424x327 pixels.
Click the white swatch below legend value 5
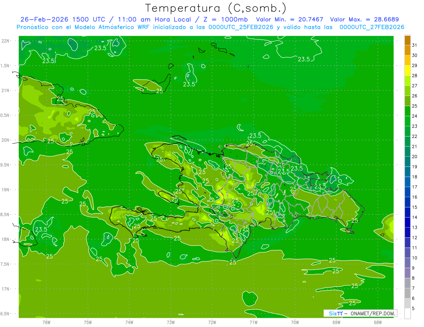(407, 314)
